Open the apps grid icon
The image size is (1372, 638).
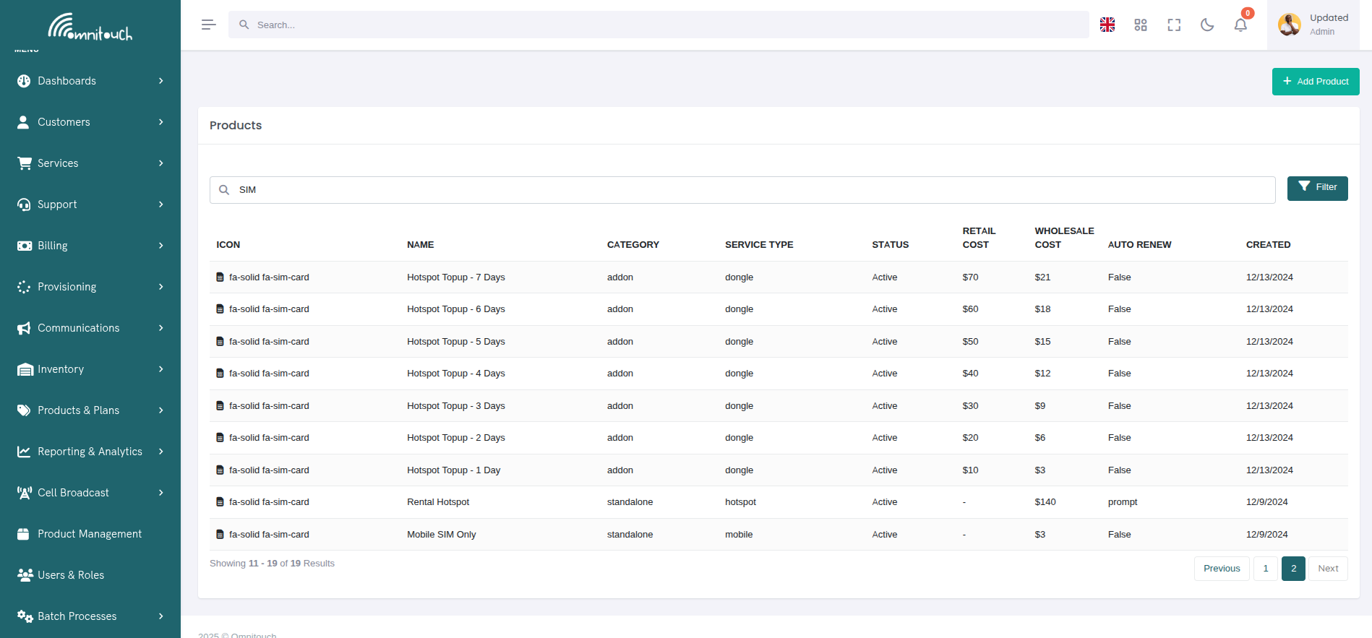tap(1140, 25)
